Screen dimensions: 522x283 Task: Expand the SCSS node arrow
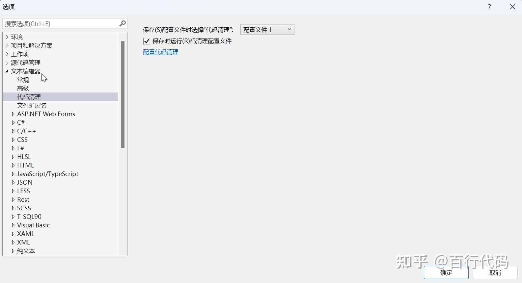(x=13, y=208)
